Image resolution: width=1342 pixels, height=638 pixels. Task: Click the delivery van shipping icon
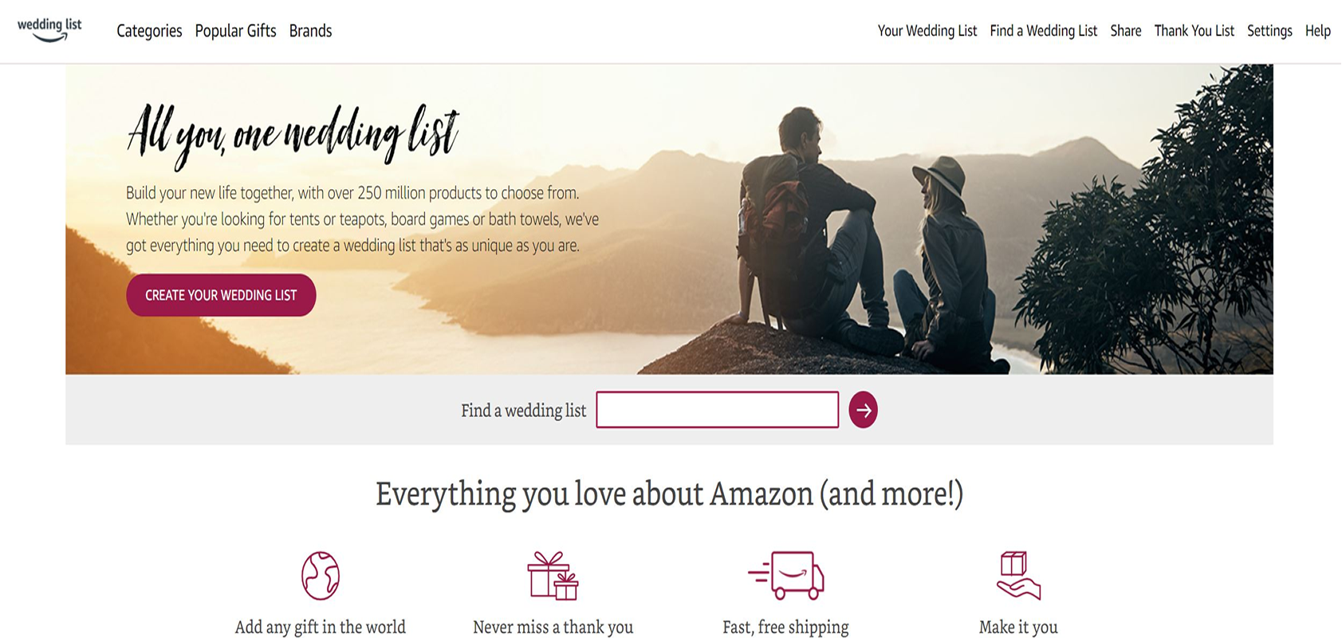tap(786, 575)
